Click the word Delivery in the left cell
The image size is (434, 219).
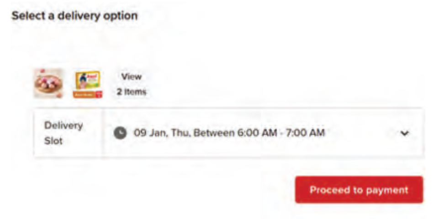coord(63,125)
